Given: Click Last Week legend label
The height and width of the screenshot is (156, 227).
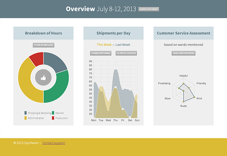Looking at the screenshot, I should pos(123,45).
